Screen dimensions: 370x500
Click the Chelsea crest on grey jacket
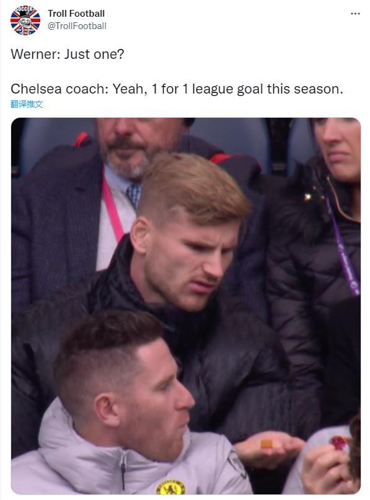coord(170,487)
